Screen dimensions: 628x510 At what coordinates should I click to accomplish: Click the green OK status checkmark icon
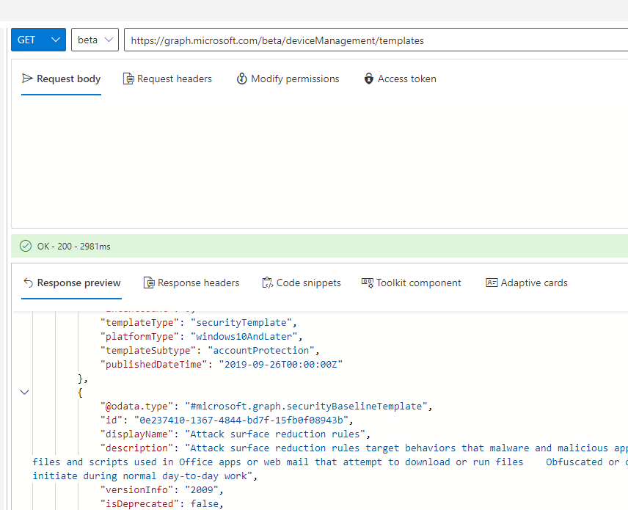click(26, 246)
